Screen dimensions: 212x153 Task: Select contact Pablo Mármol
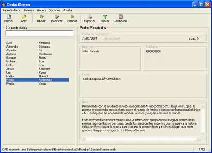click(x=37, y=76)
